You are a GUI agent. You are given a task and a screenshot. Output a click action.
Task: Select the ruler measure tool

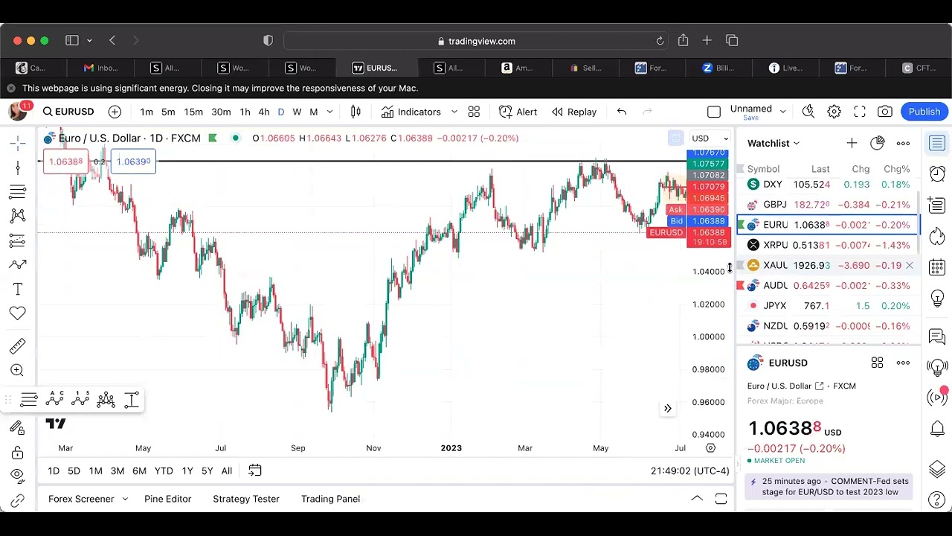tap(18, 346)
